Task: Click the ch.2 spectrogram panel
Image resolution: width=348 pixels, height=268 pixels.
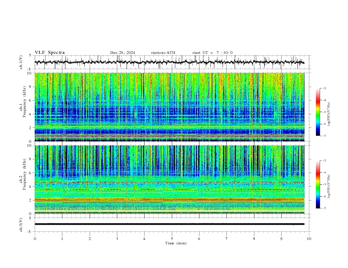Action: pos(169,180)
